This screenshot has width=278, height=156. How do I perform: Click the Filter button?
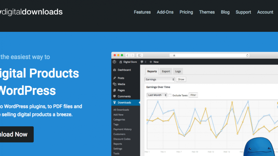click(x=193, y=95)
